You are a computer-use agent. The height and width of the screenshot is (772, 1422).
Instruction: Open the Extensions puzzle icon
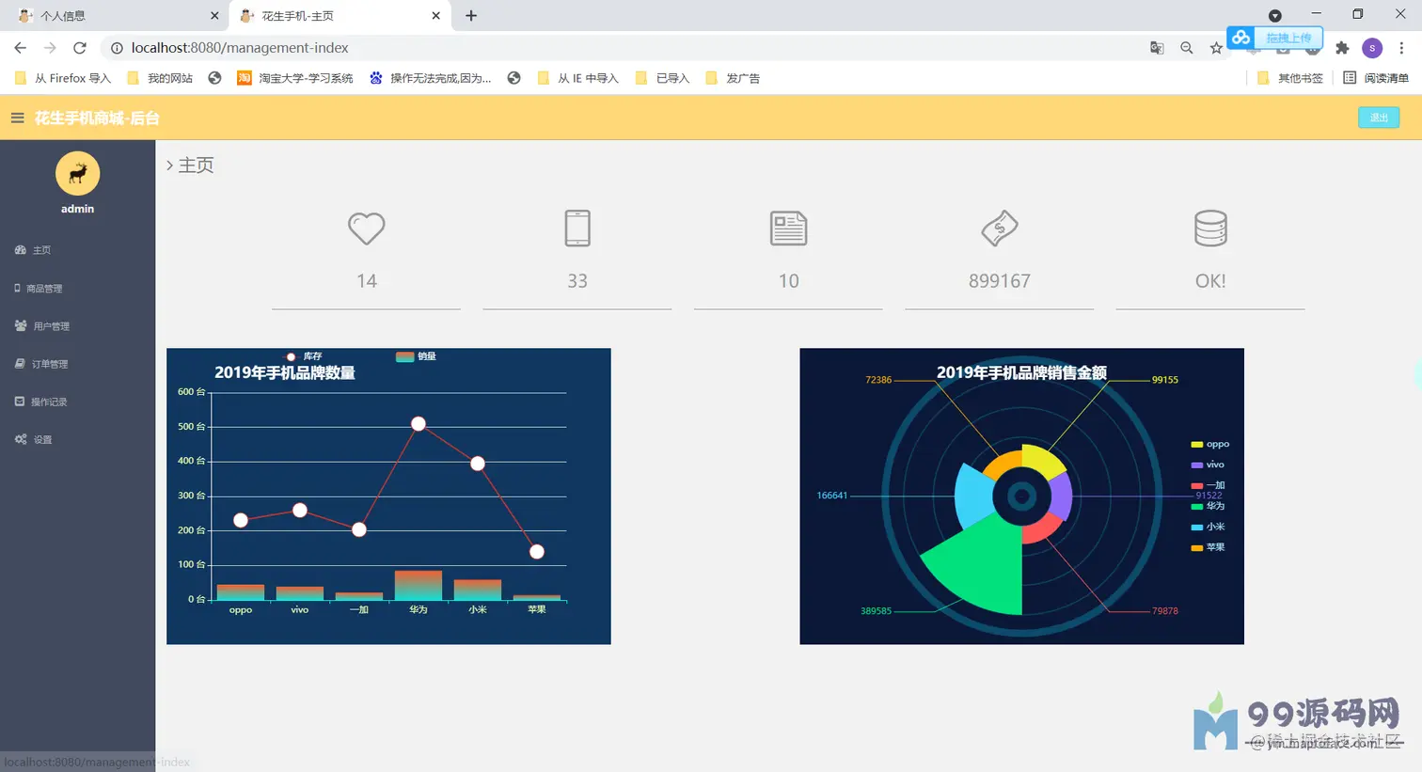tap(1342, 48)
